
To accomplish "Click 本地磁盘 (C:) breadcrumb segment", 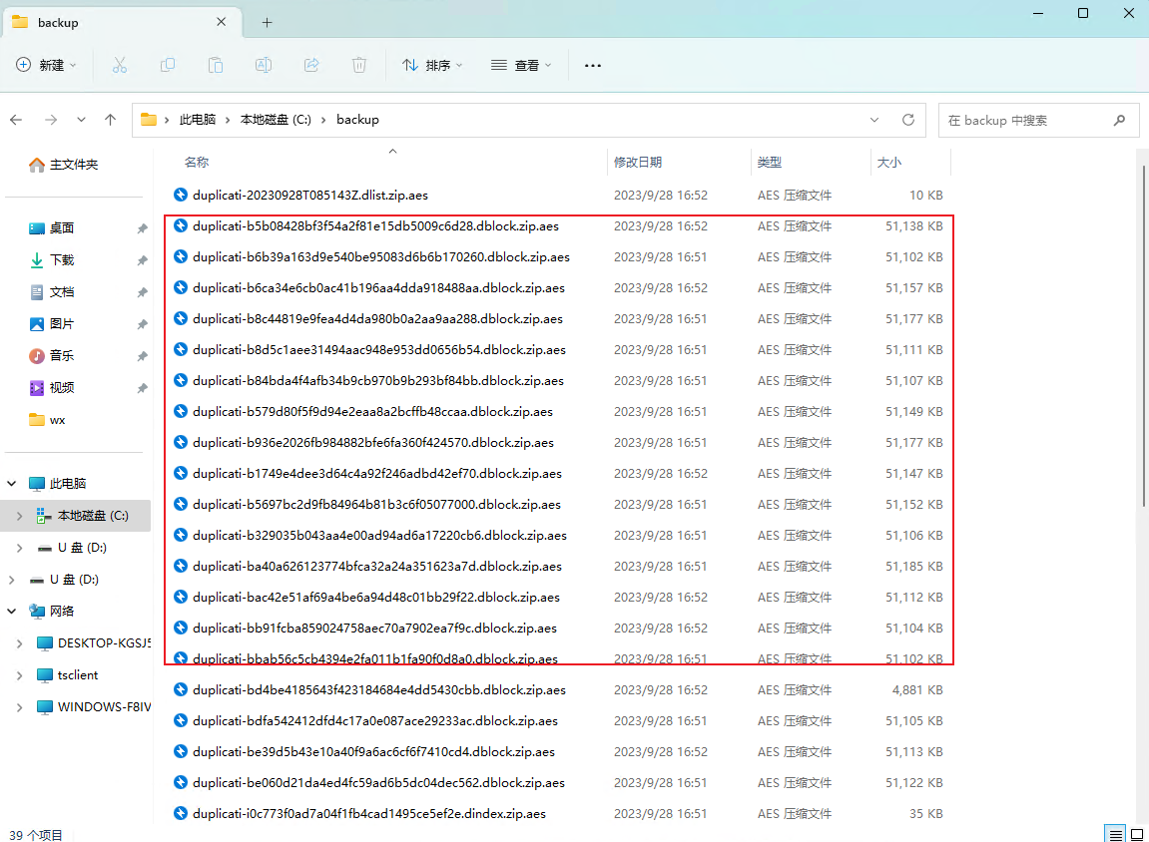I will pyautogui.click(x=276, y=120).
